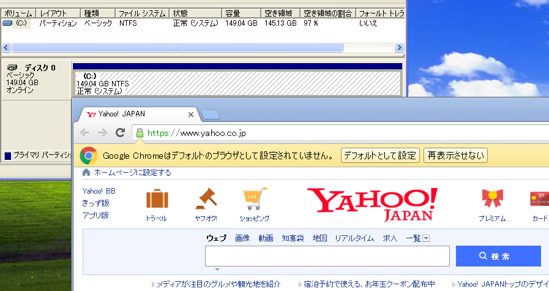Select the ウェブ search tab
Image resolution: width=549 pixels, height=291 pixels.
coord(217,238)
